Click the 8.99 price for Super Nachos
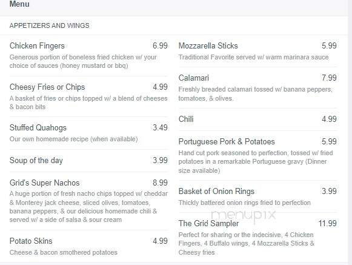 [x=160, y=183]
